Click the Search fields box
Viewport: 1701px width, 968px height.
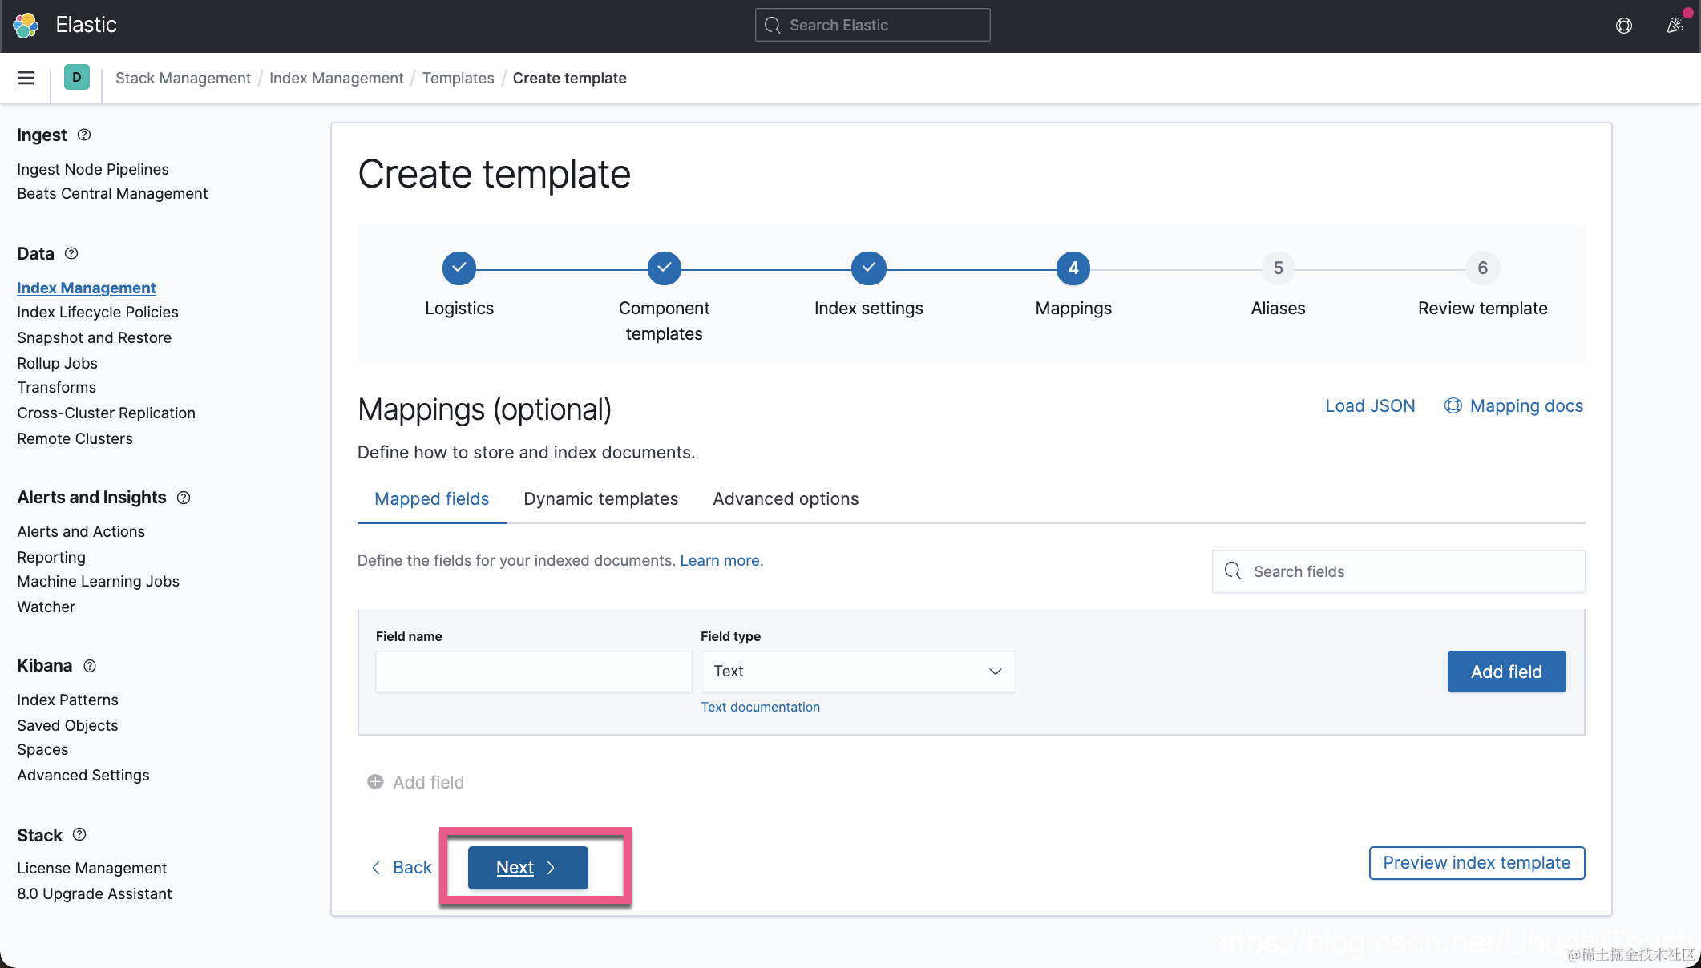[1398, 571]
